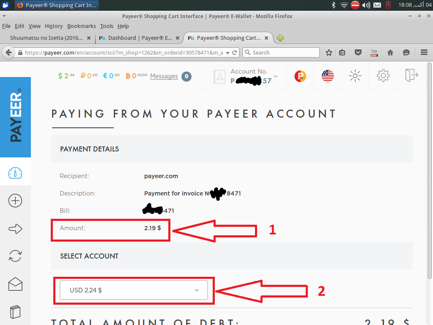Click the bitcoin balance 0.0000
433x325 pixels.
[137, 76]
